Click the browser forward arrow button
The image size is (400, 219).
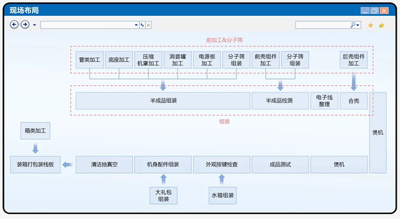(25, 25)
